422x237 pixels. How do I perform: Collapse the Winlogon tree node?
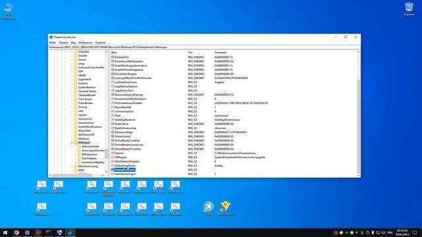pyautogui.click(x=72, y=143)
